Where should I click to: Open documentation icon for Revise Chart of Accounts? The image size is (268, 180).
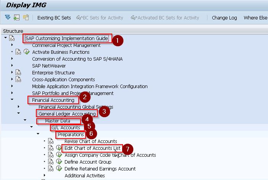(51, 141)
